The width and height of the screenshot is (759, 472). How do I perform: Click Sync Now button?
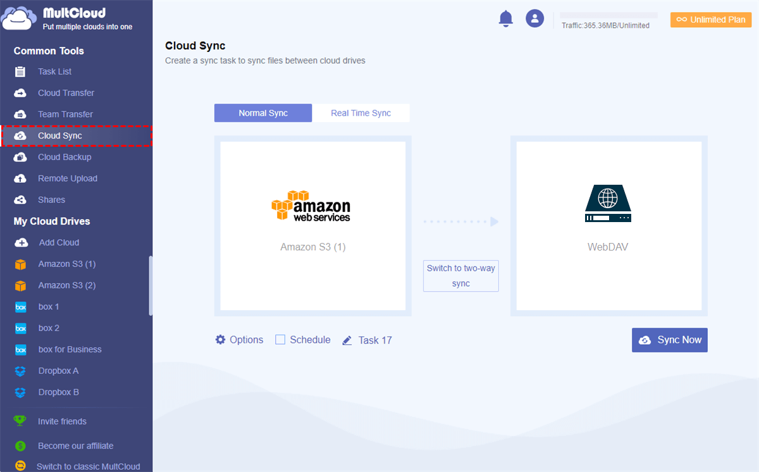pyautogui.click(x=670, y=340)
